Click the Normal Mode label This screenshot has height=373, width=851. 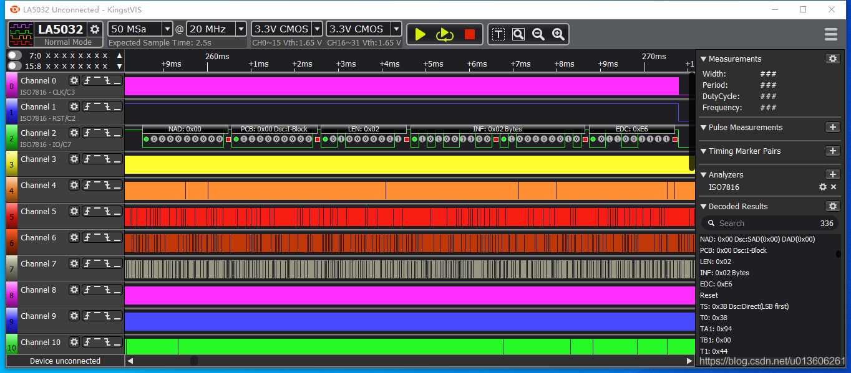coord(68,42)
